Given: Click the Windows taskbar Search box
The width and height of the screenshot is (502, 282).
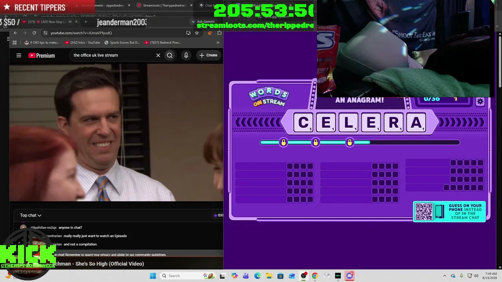Looking at the screenshot, I should coord(188,276).
